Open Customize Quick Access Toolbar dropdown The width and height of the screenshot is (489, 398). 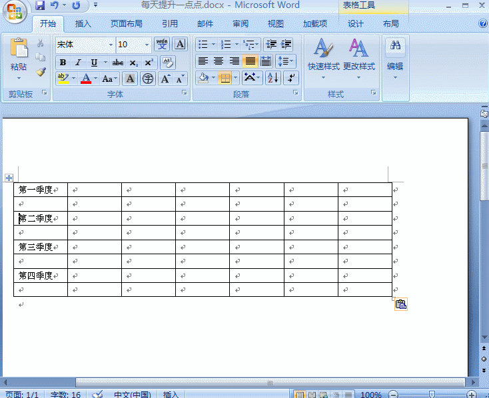(95, 5)
